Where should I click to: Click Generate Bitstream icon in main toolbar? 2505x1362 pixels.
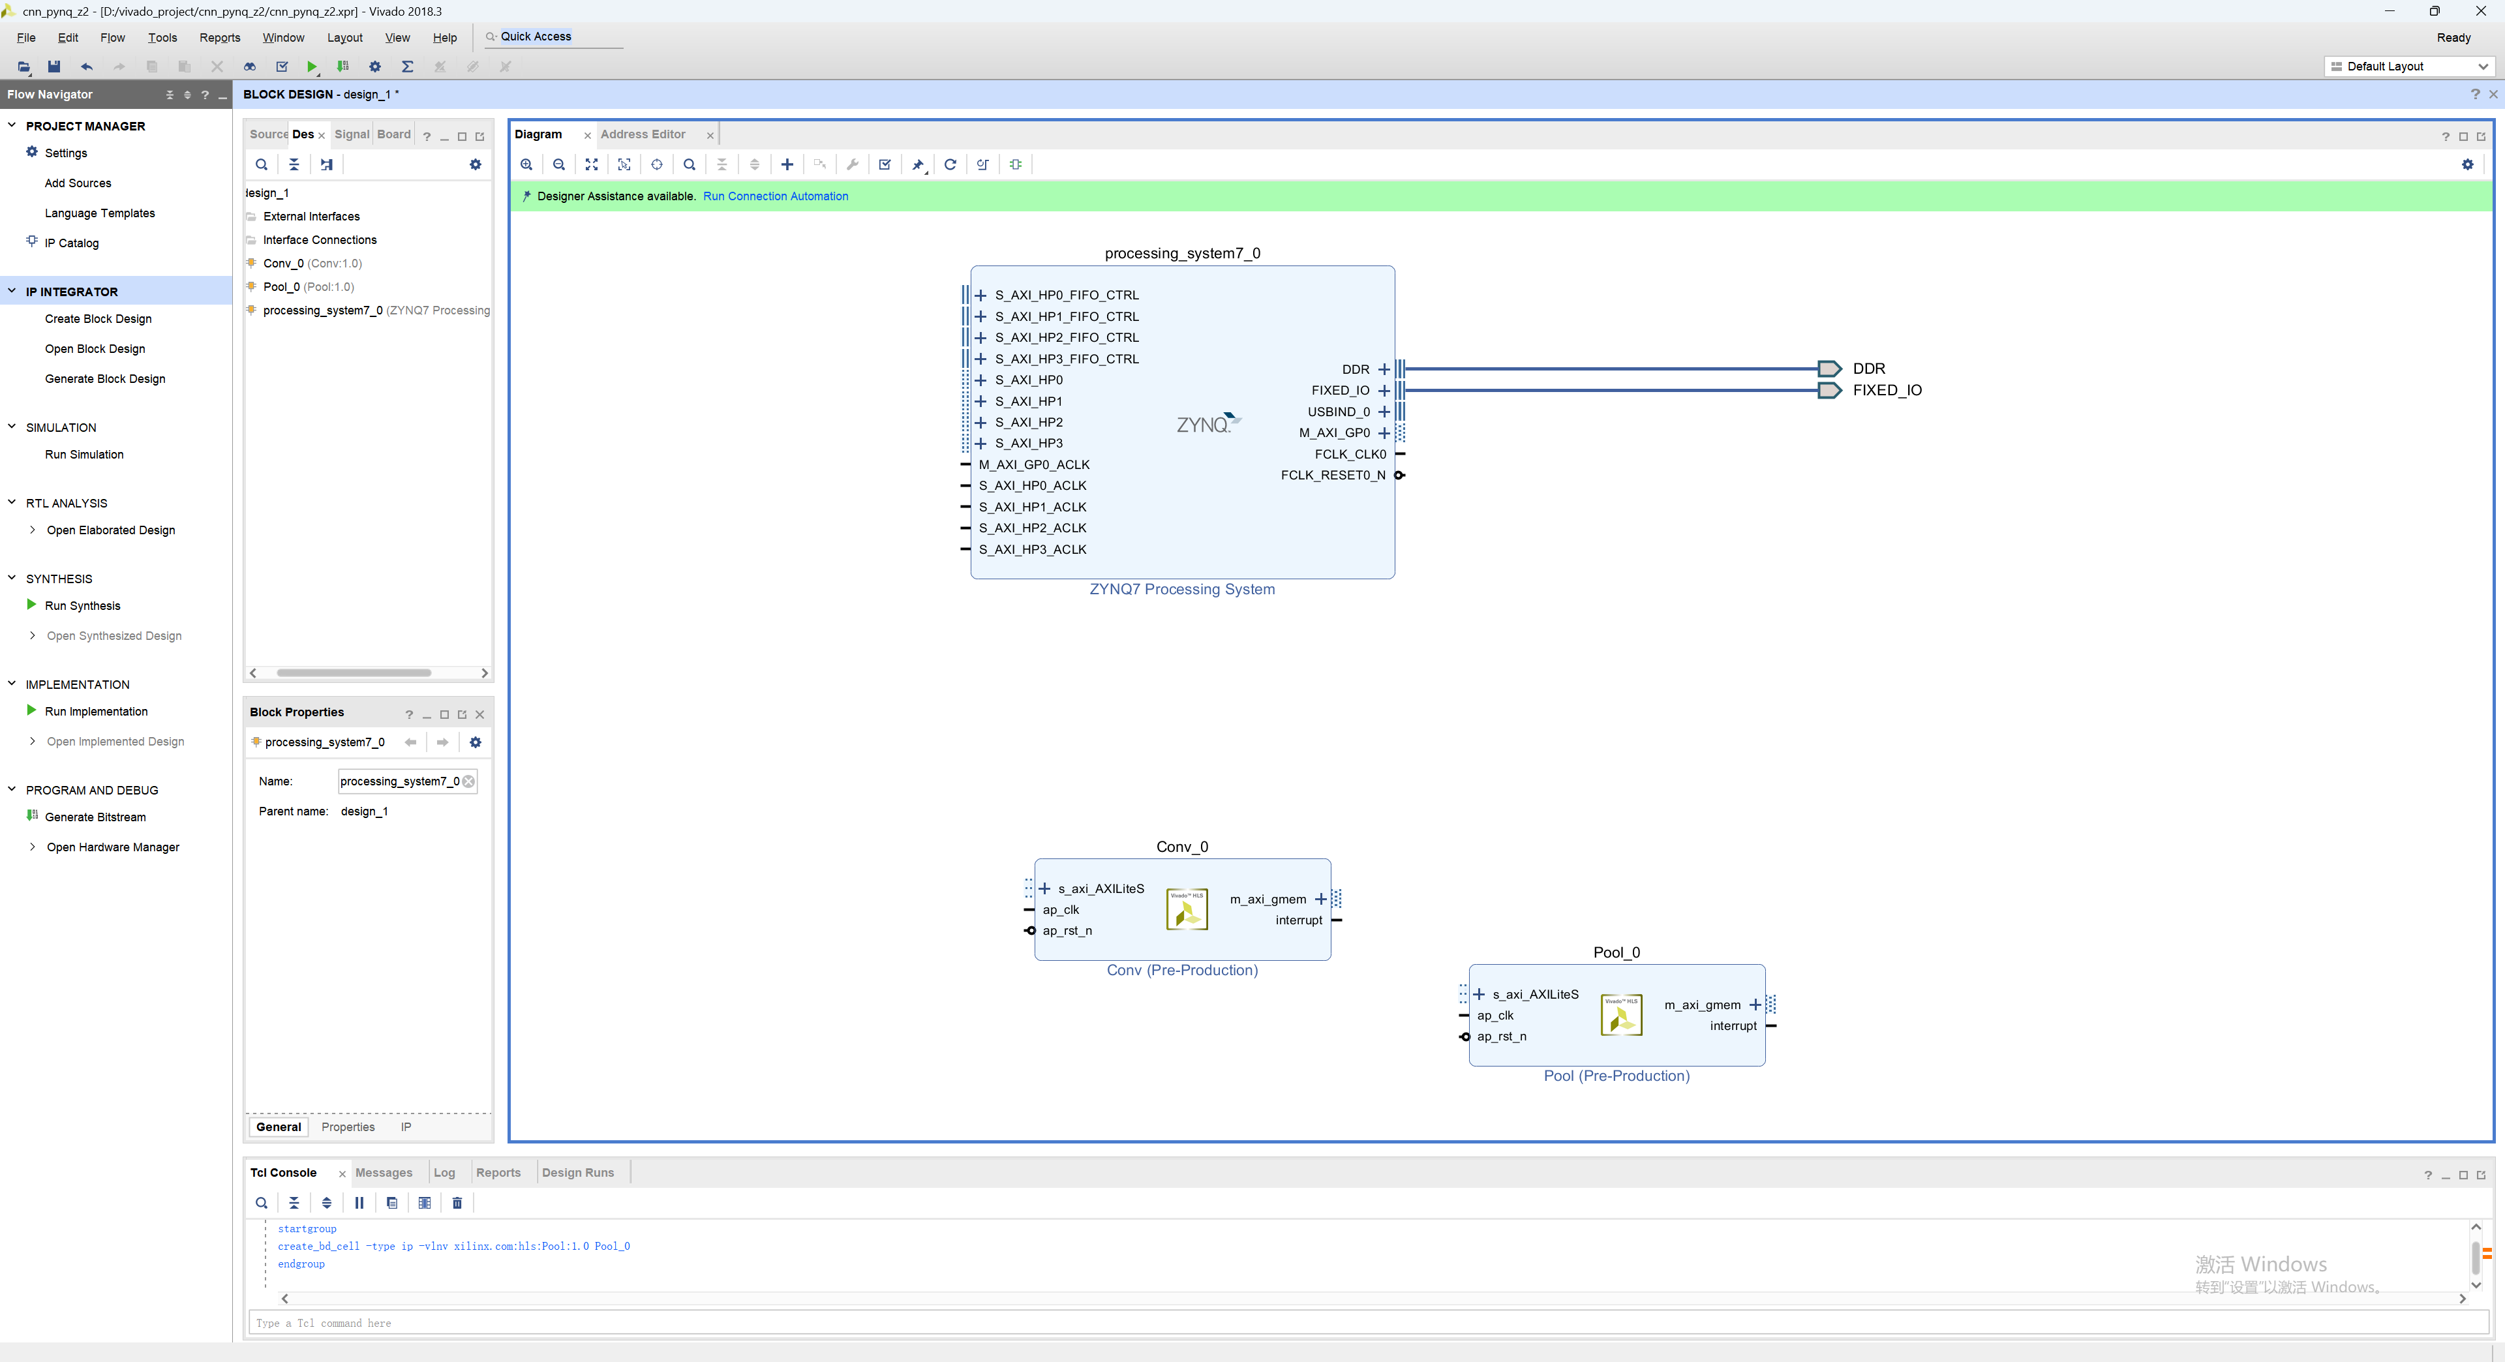tap(342, 66)
